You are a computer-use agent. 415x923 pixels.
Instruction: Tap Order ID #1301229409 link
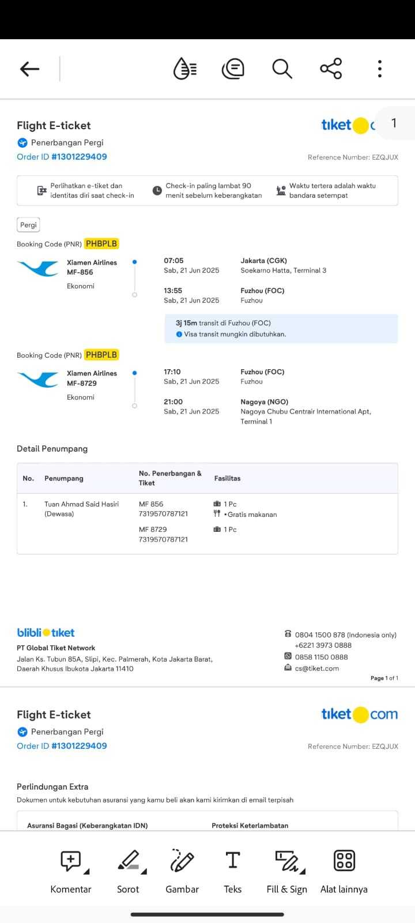click(x=62, y=157)
